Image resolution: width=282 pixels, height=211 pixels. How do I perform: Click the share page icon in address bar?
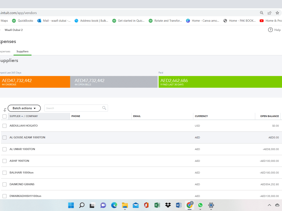click(x=269, y=13)
